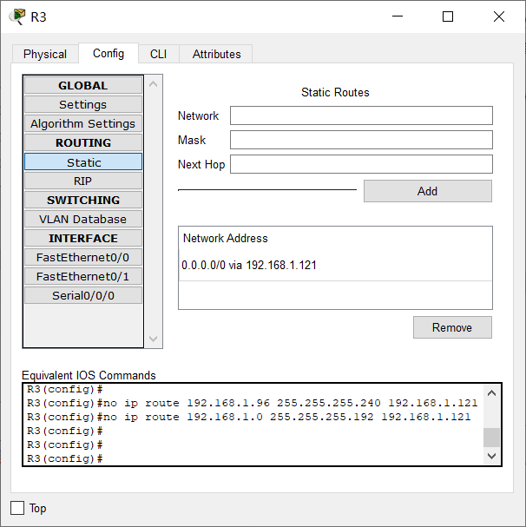Click the 'no ip route 192.168.1.96' command line

pos(252,403)
